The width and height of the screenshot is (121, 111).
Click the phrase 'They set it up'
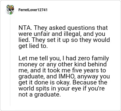tap(51, 40)
